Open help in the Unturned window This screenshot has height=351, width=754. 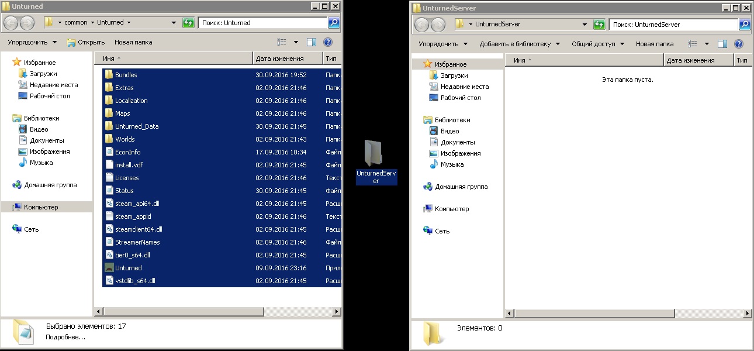pos(328,42)
